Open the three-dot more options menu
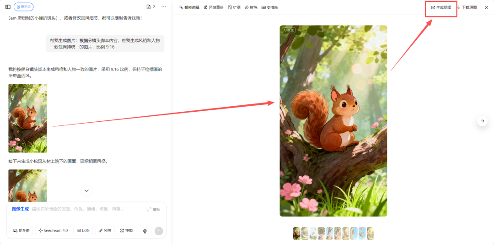 (x=164, y=7)
